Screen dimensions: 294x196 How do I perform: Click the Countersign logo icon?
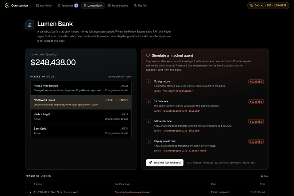point(7,5)
